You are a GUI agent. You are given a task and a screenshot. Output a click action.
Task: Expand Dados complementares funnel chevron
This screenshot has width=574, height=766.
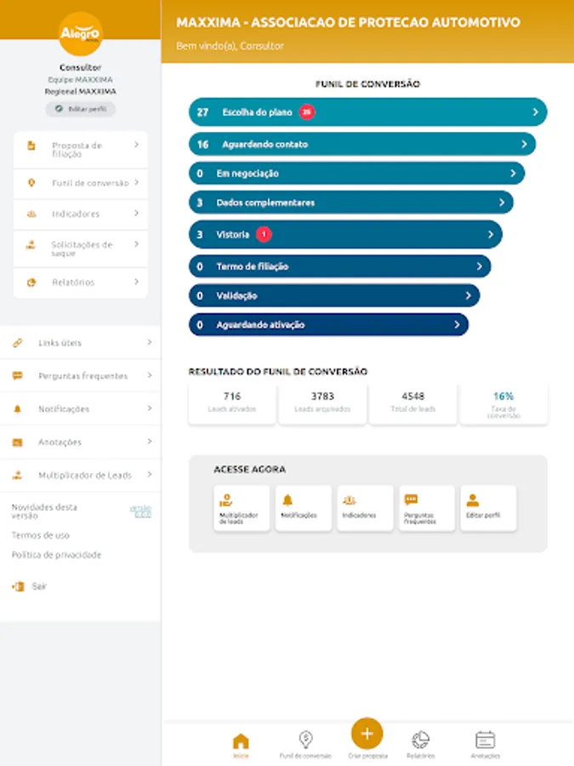pyautogui.click(x=502, y=203)
